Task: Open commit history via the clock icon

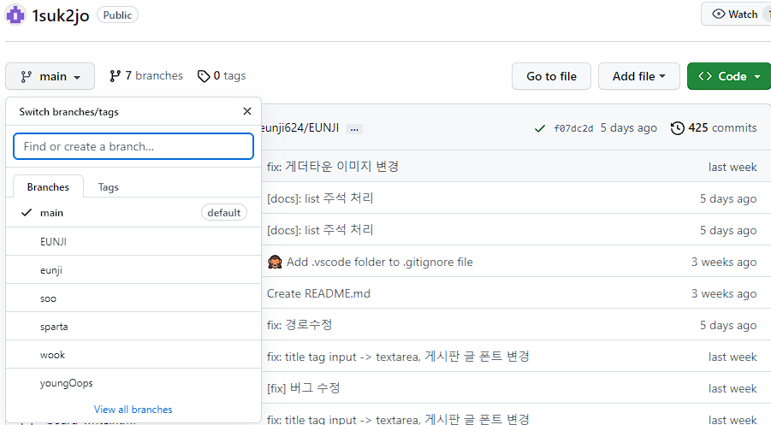Action: coord(677,128)
